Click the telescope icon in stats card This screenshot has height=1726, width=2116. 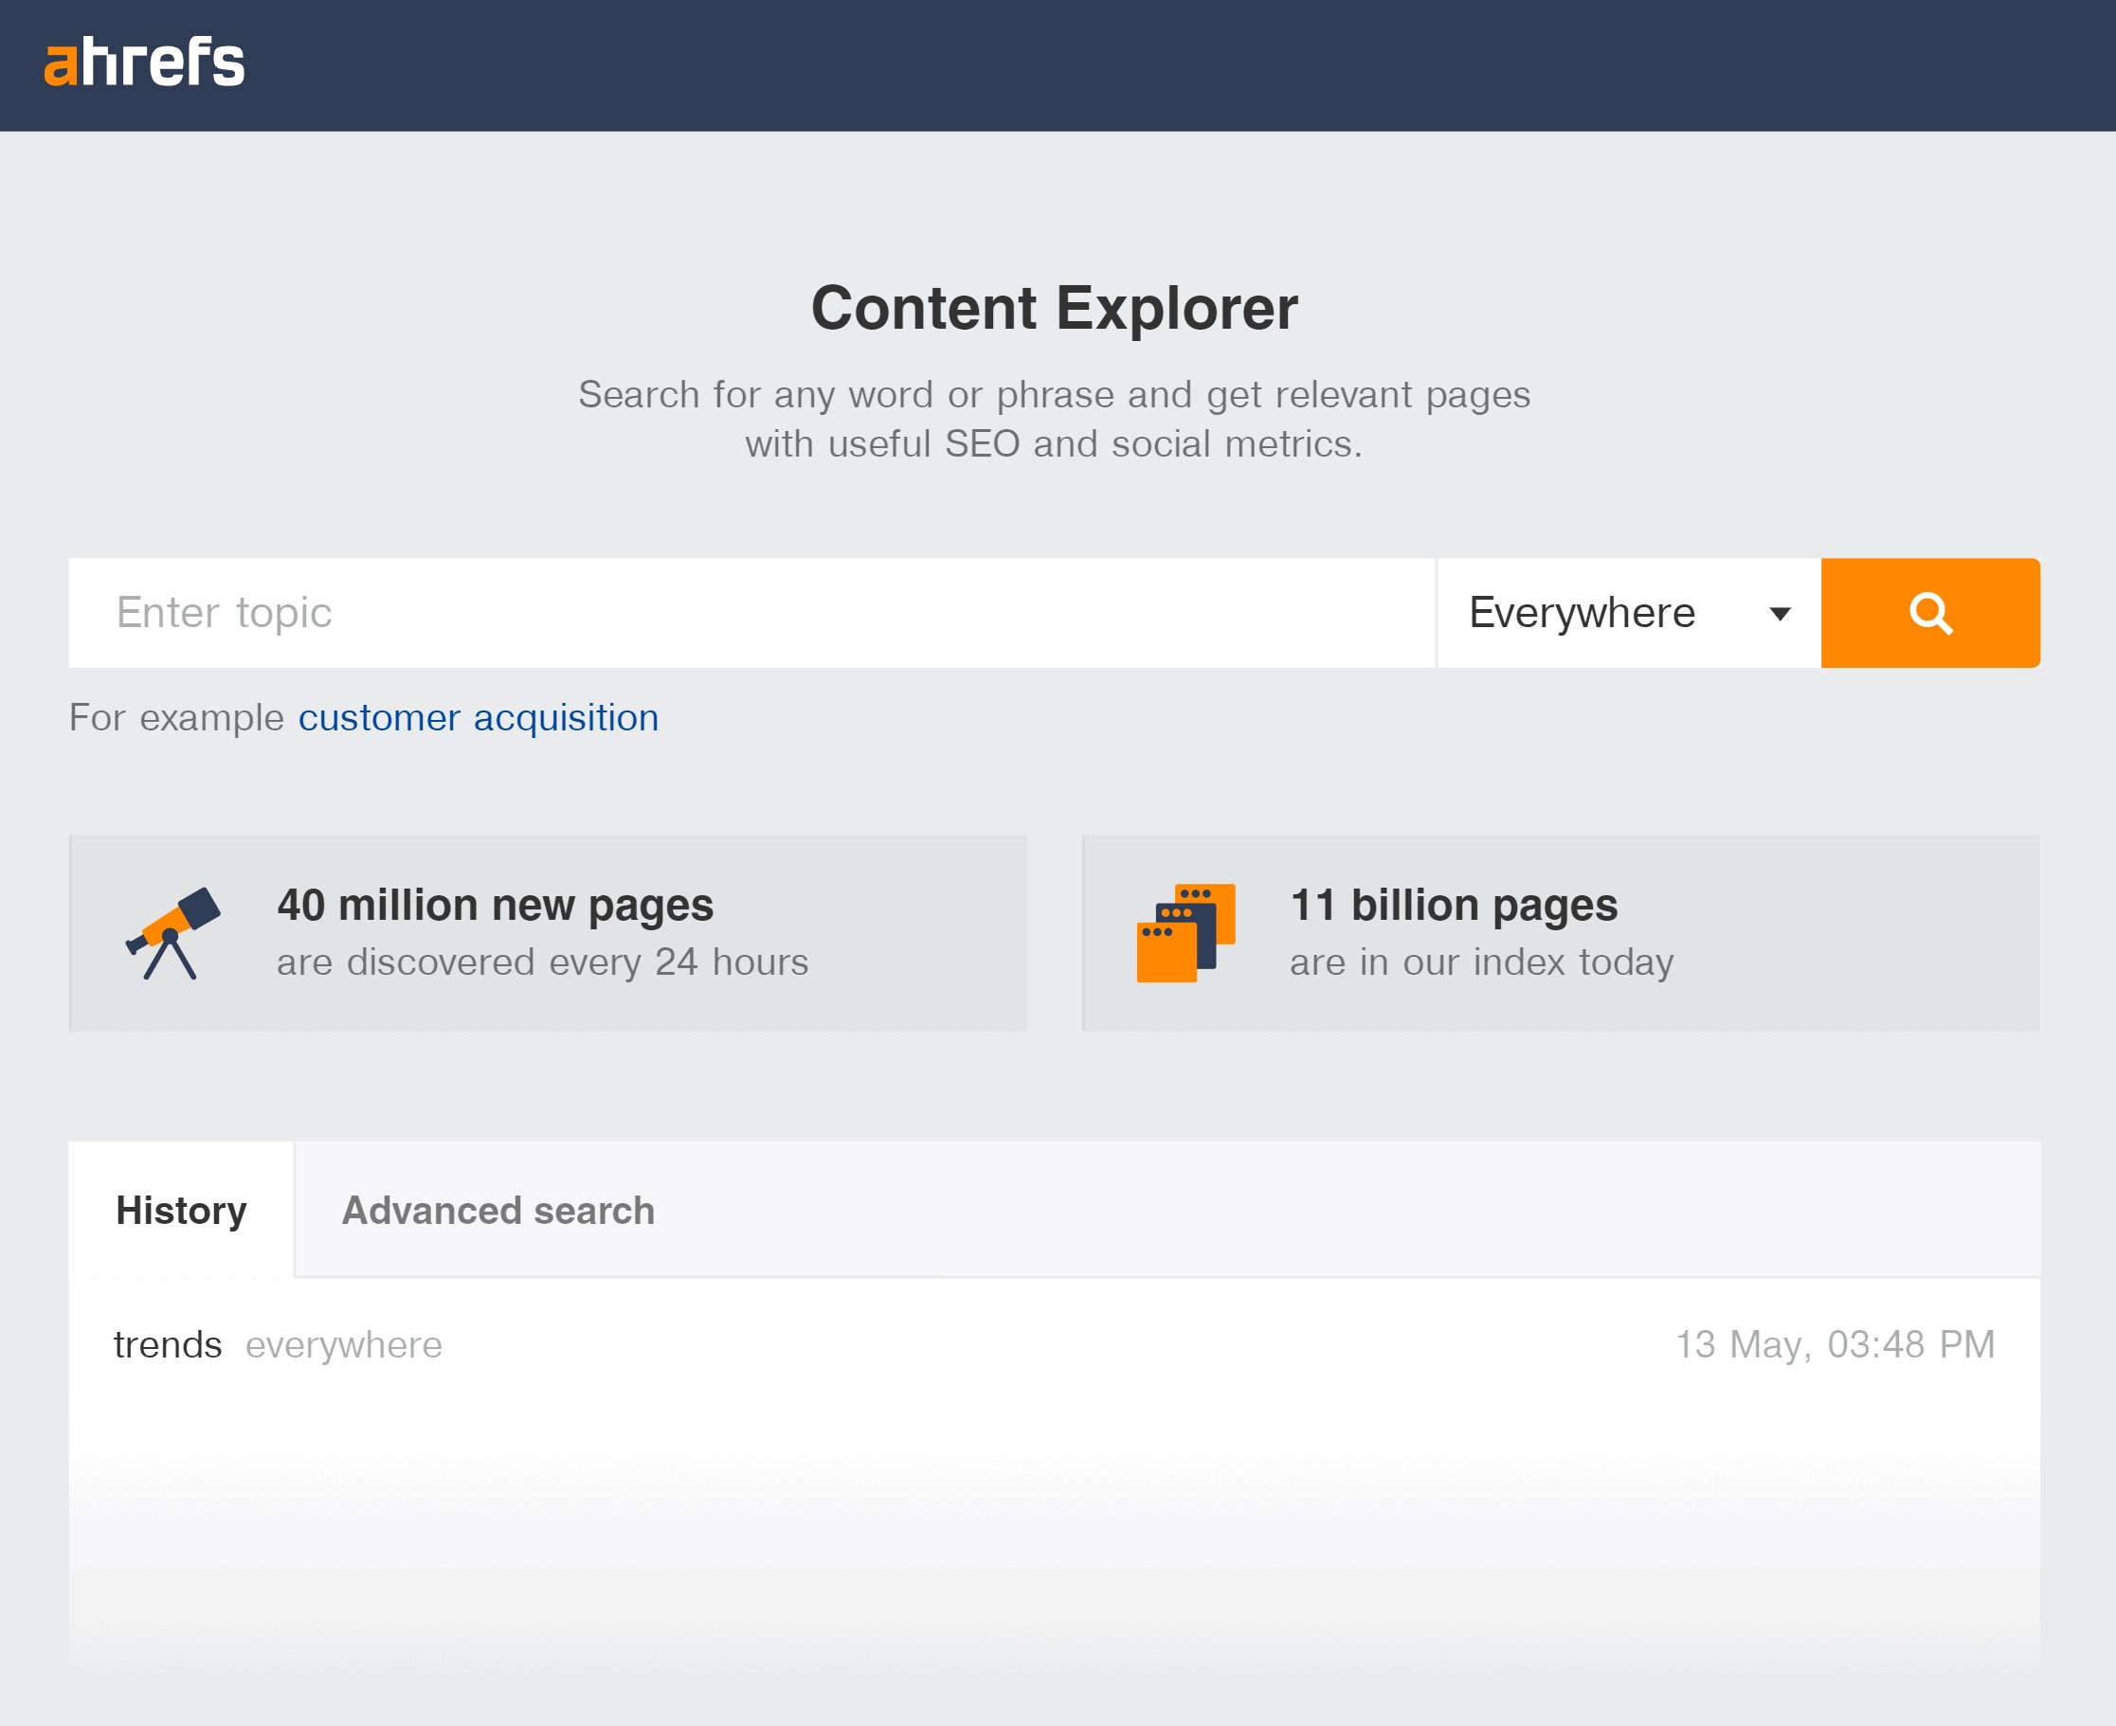[x=173, y=934]
